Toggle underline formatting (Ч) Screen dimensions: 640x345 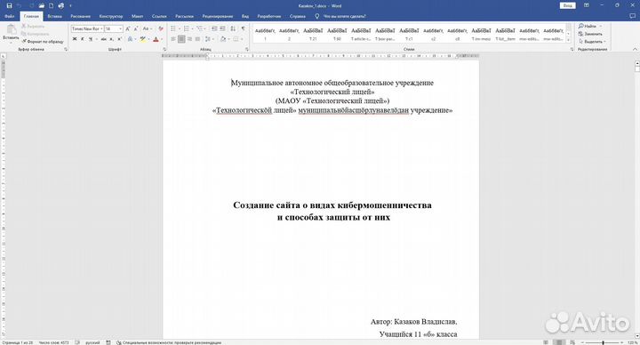click(90, 39)
